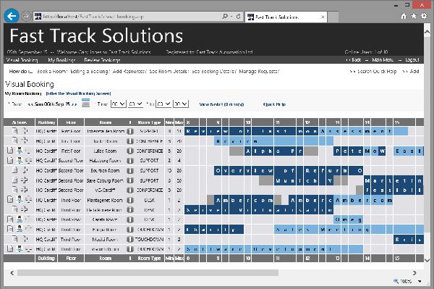Click the info icon for Bourbon Room
Image resolution: width=434 pixels, height=289 pixels.
tap(130, 171)
